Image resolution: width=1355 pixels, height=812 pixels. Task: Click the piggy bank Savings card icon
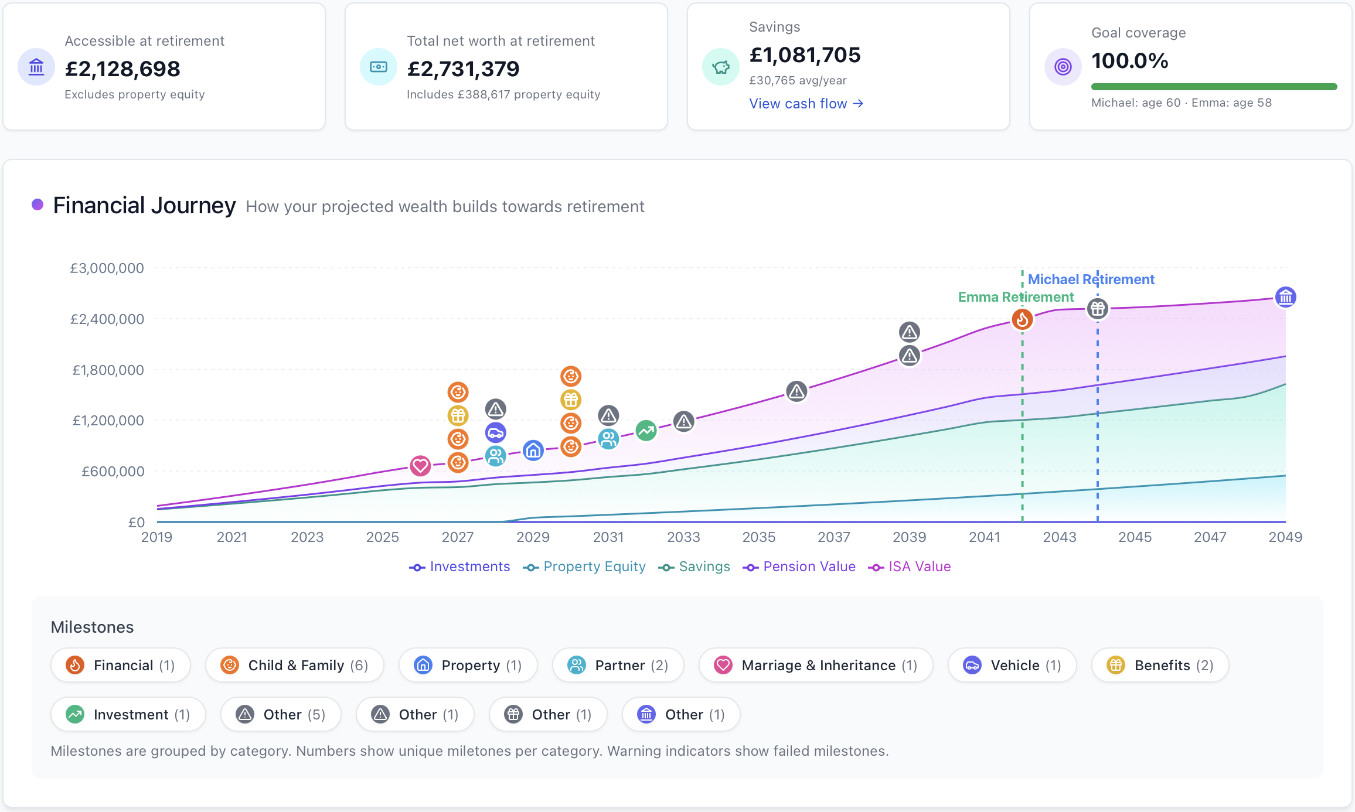click(720, 67)
